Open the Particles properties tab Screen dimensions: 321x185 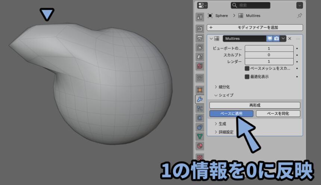tap(200, 108)
